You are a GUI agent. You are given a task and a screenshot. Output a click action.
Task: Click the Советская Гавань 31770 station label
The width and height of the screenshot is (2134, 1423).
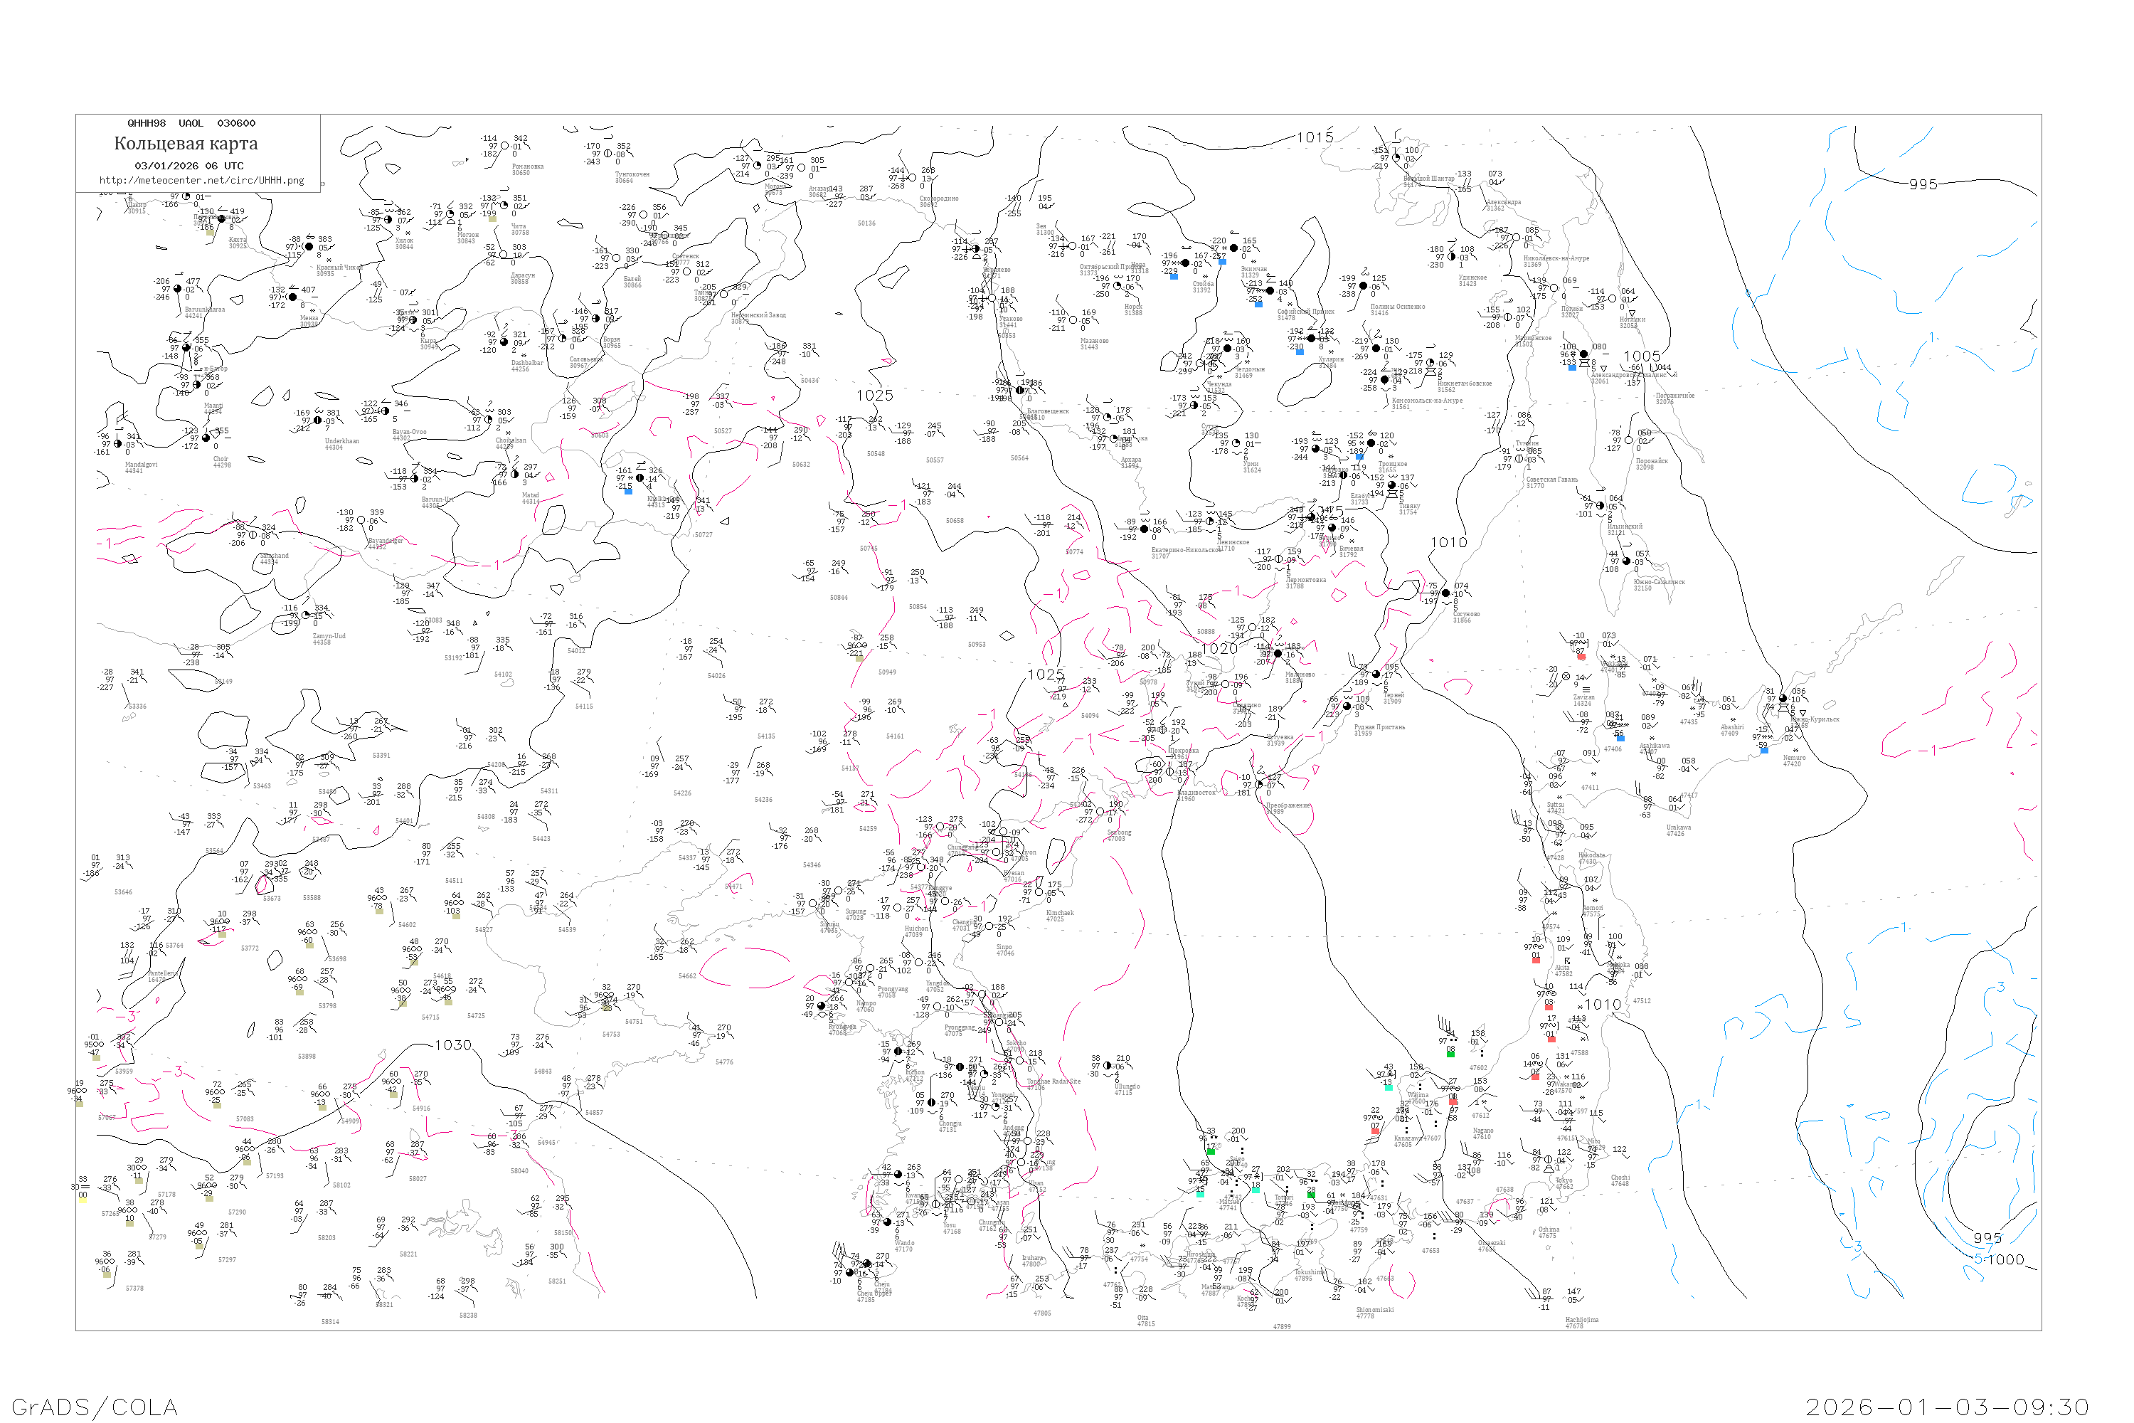[1551, 482]
